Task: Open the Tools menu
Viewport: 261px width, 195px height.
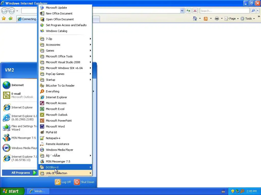Action: click(248, 19)
